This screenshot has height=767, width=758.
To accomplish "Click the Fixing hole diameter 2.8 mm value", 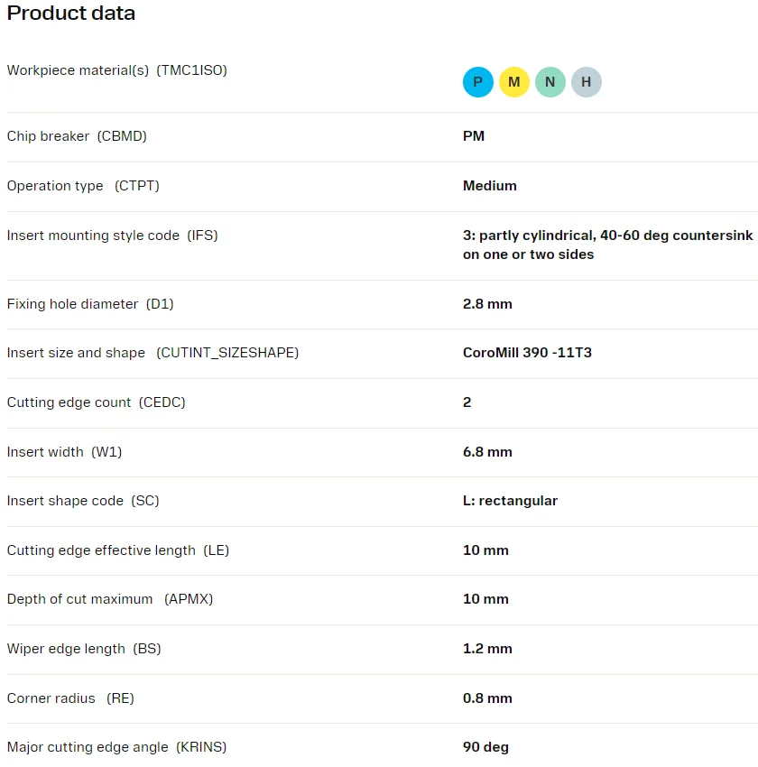I will tap(487, 304).
